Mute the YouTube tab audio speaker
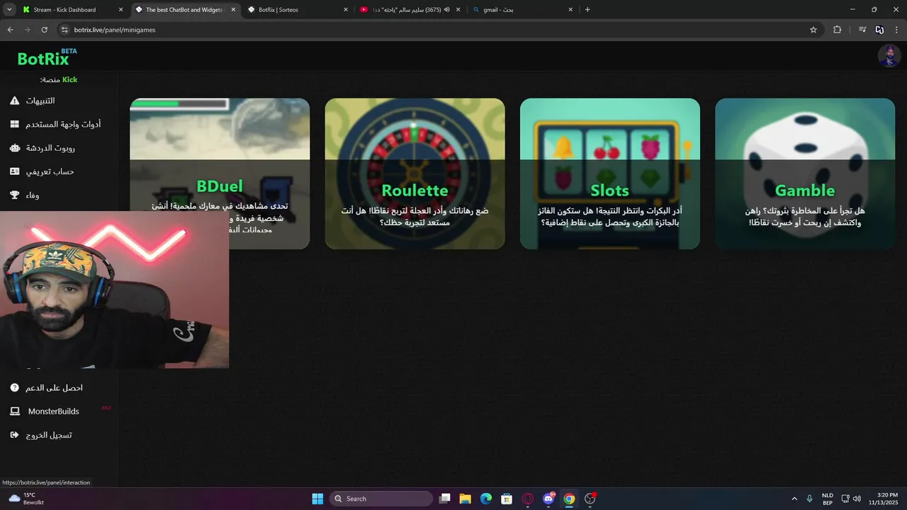This screenshot has width=907, height=510. point(447,10)
